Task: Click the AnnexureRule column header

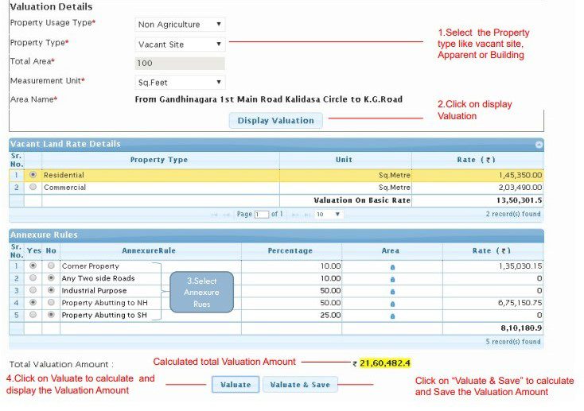Action: pos(149,251)
